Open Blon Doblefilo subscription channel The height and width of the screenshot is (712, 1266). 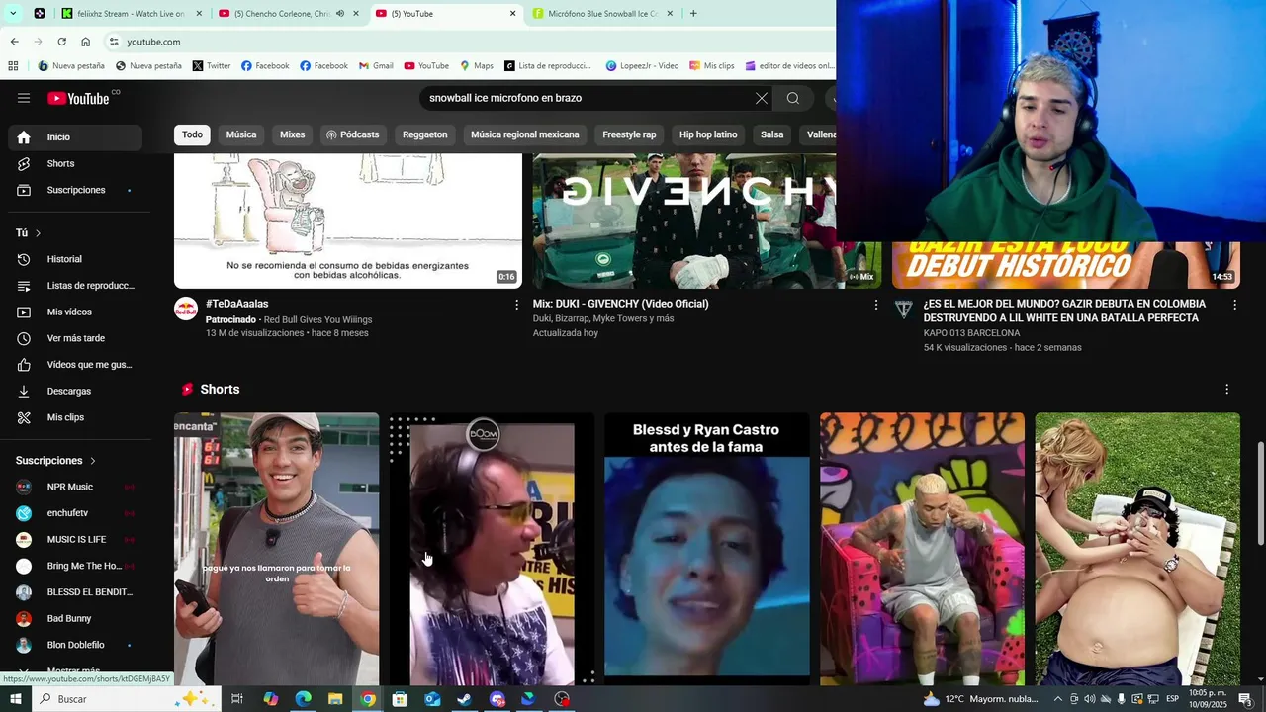click(75, 645)
